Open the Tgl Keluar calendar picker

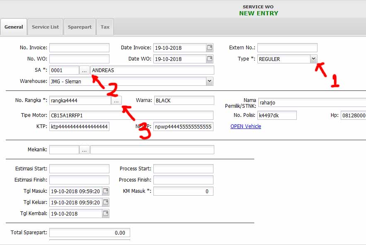click(106, 202)
